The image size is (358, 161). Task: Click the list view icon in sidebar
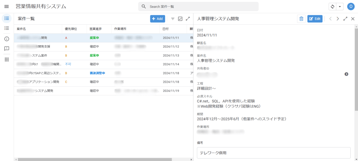tap(7, 28)
